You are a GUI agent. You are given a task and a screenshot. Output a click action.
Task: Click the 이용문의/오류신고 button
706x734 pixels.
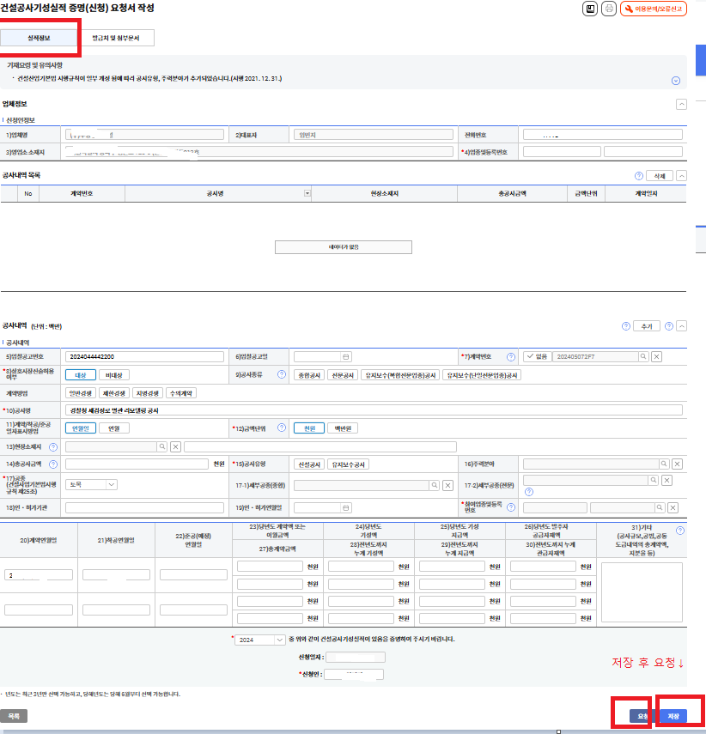point(654,9)
